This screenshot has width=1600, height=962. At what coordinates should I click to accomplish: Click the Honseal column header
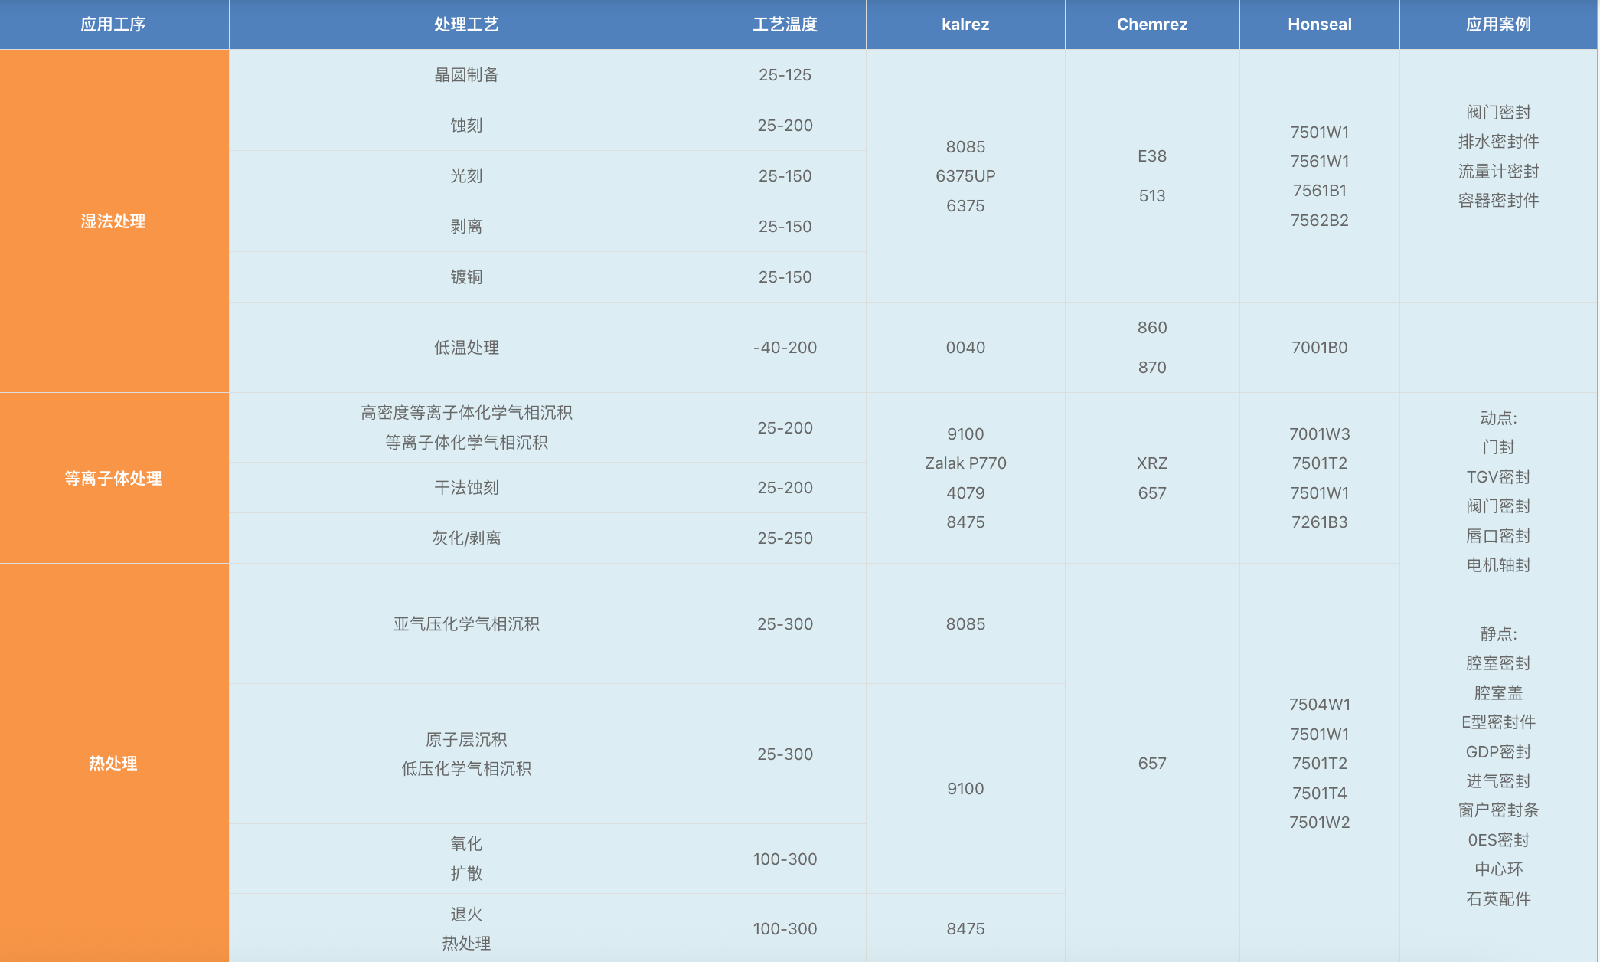(1320, 25)
